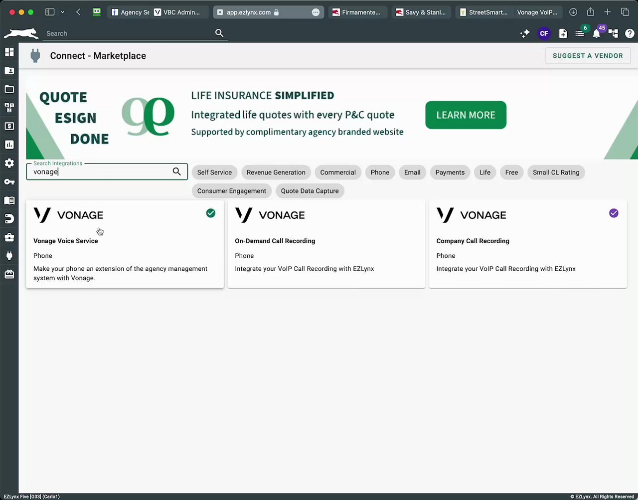638x500 pixels.
Task: Click the plug Connect icon in sidebar
Action: (x=9, y=256)
